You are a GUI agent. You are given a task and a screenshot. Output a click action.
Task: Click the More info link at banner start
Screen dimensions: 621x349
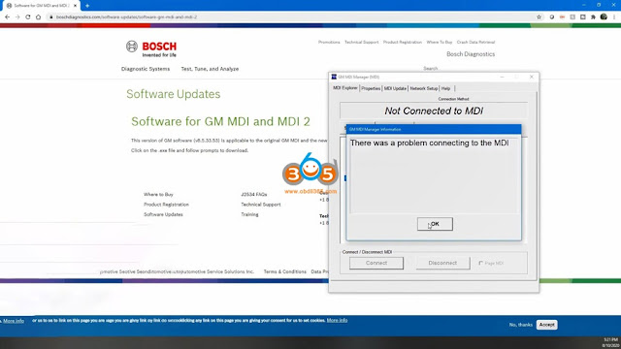coord(14,321)
